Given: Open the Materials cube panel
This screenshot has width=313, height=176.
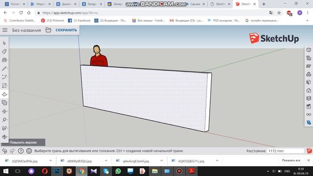Looking at the screenshot, I should 309,82.
